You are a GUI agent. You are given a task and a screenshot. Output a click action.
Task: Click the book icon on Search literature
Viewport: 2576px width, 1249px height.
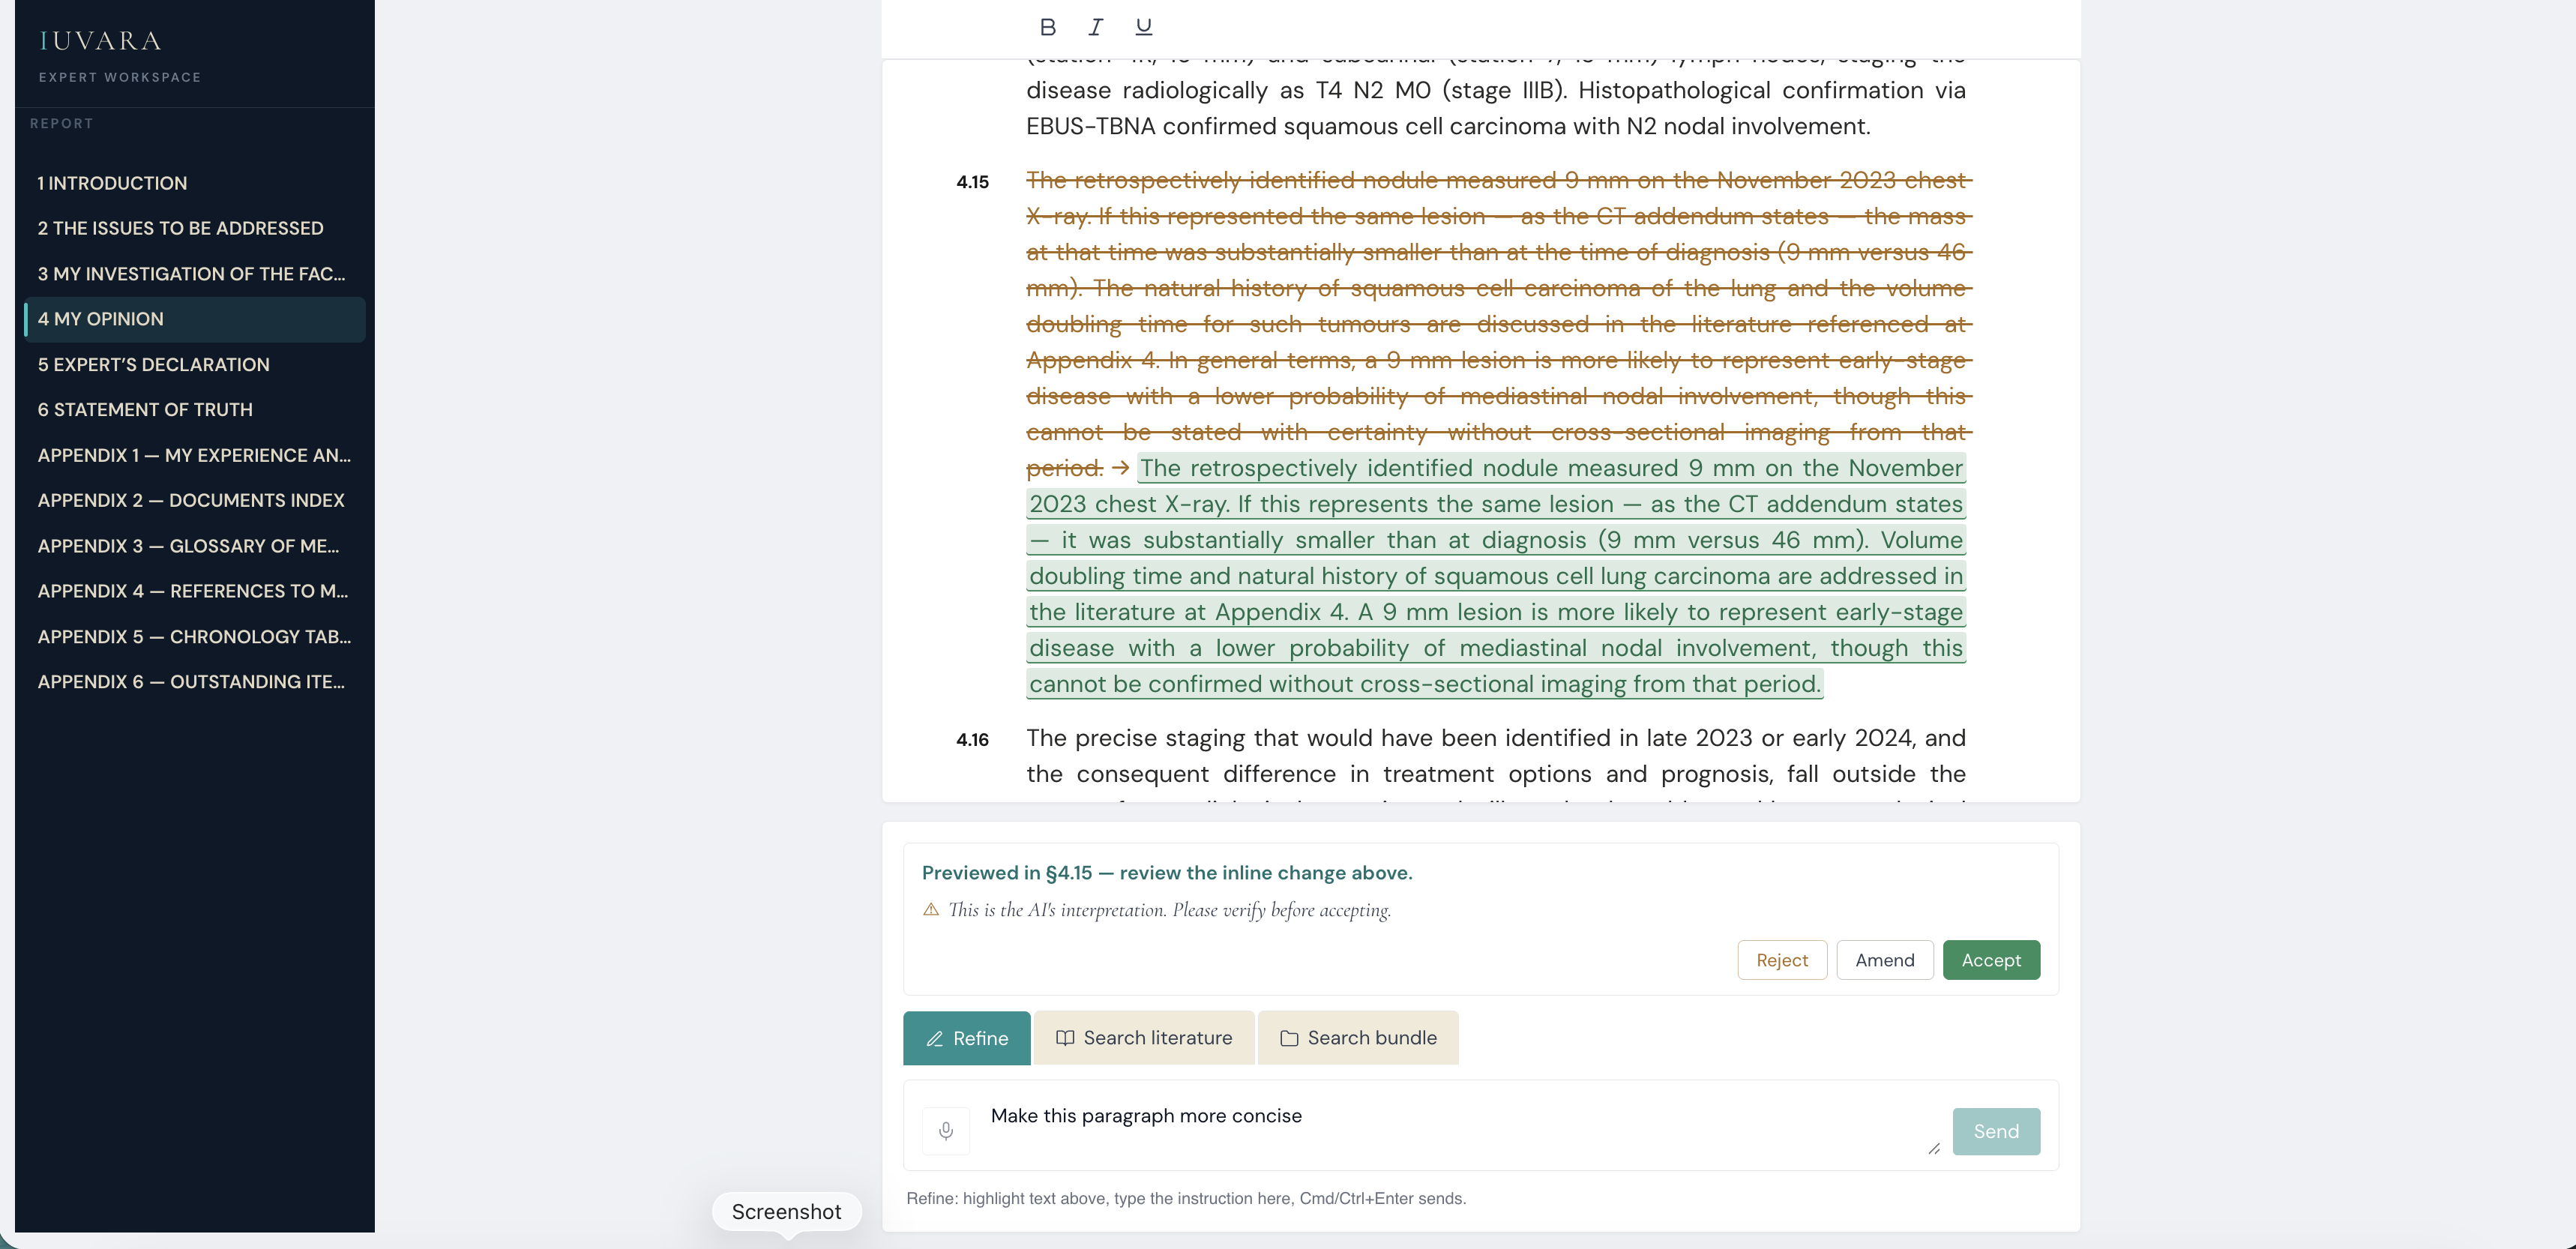(x=1065, y=1038)
